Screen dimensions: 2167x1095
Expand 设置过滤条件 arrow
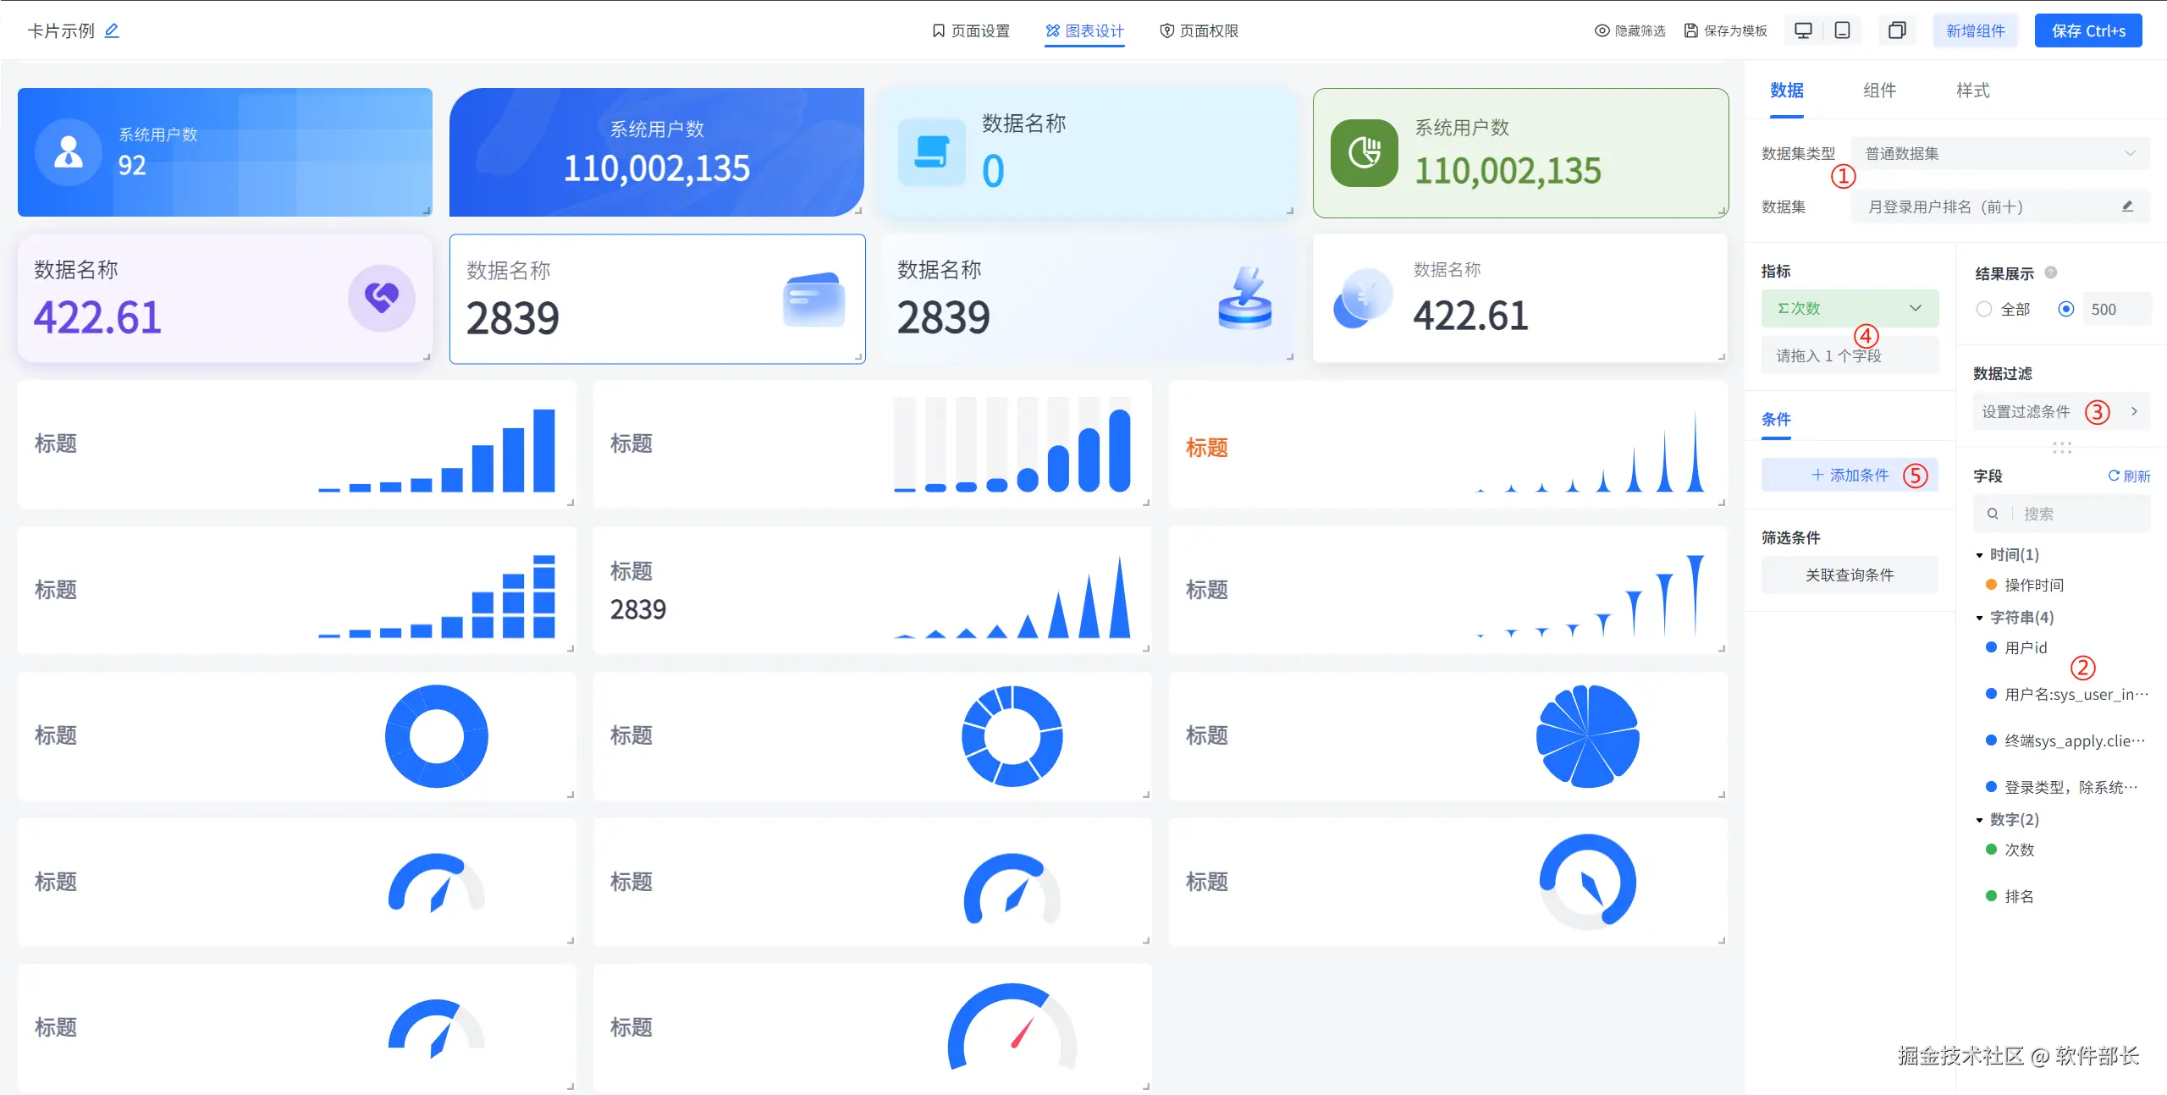click(2134, 411)
